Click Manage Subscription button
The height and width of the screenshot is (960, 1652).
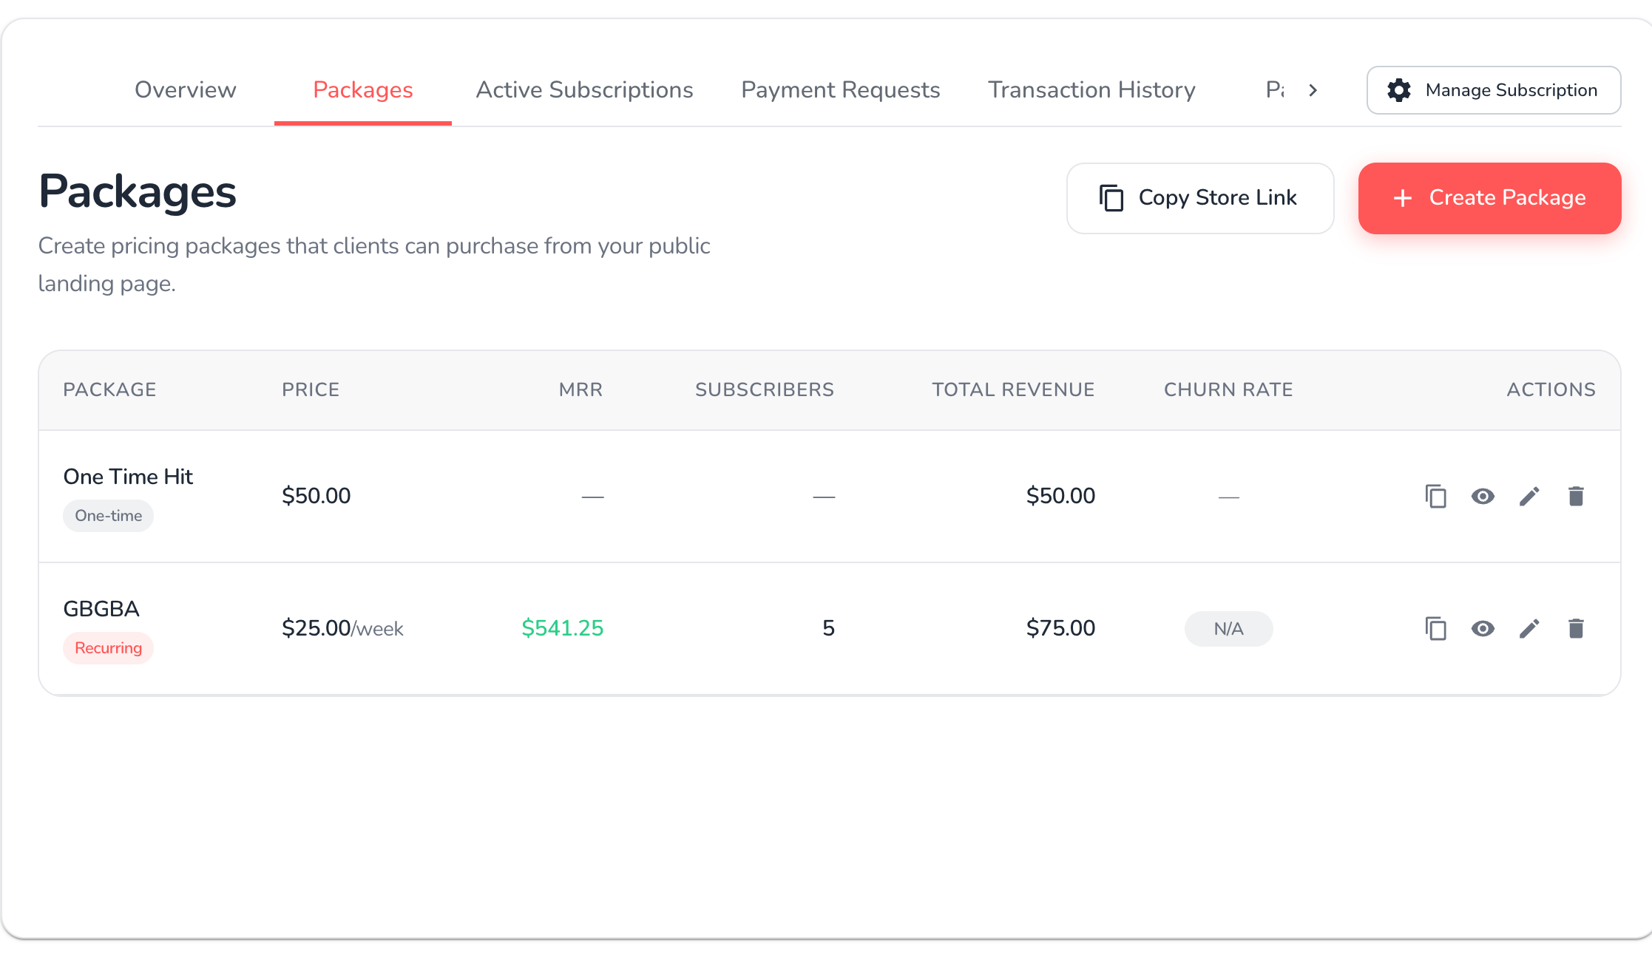point(1493,89)
